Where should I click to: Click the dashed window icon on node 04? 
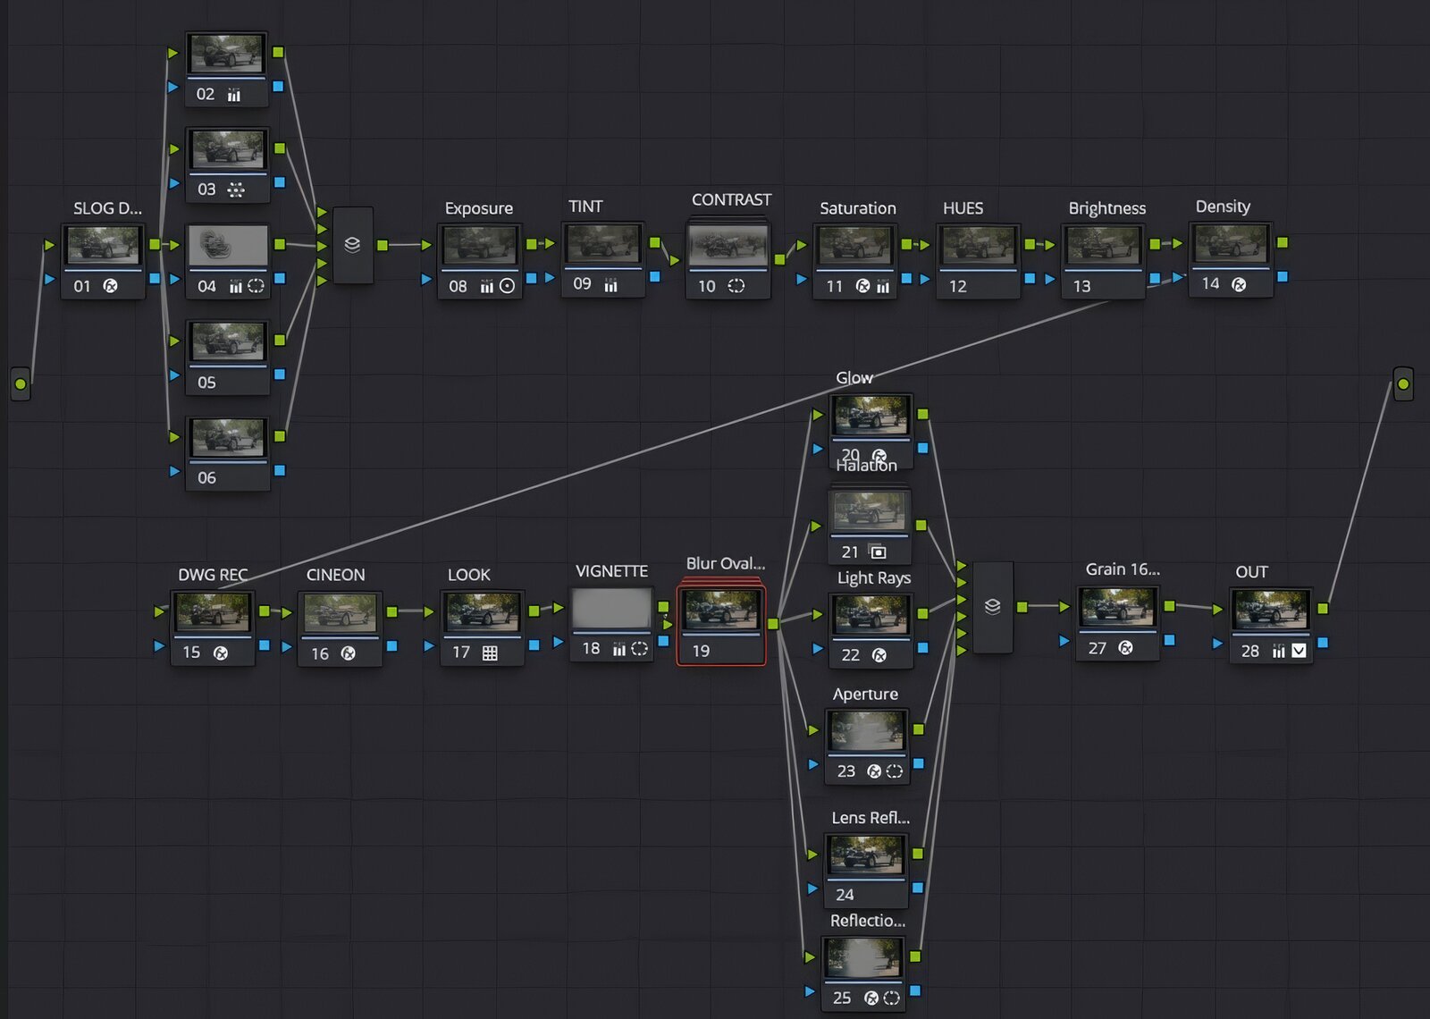coord(256,286)
